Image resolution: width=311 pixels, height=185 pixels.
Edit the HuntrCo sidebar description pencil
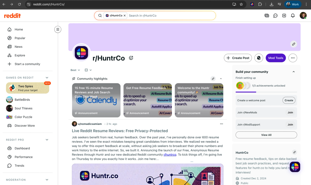tap(294, 152)
